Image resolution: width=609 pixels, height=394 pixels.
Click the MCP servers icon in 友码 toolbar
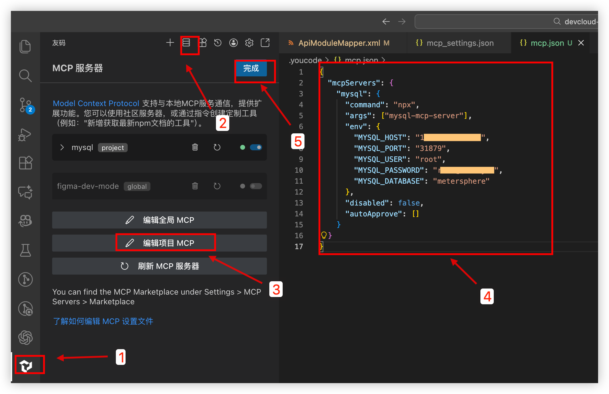pos(186,43)
